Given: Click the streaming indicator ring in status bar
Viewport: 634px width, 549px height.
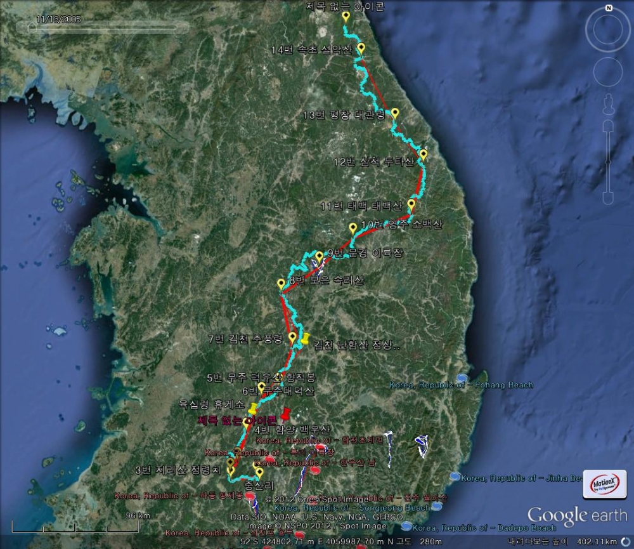Looking at the screenshot, I should point(625,541).
